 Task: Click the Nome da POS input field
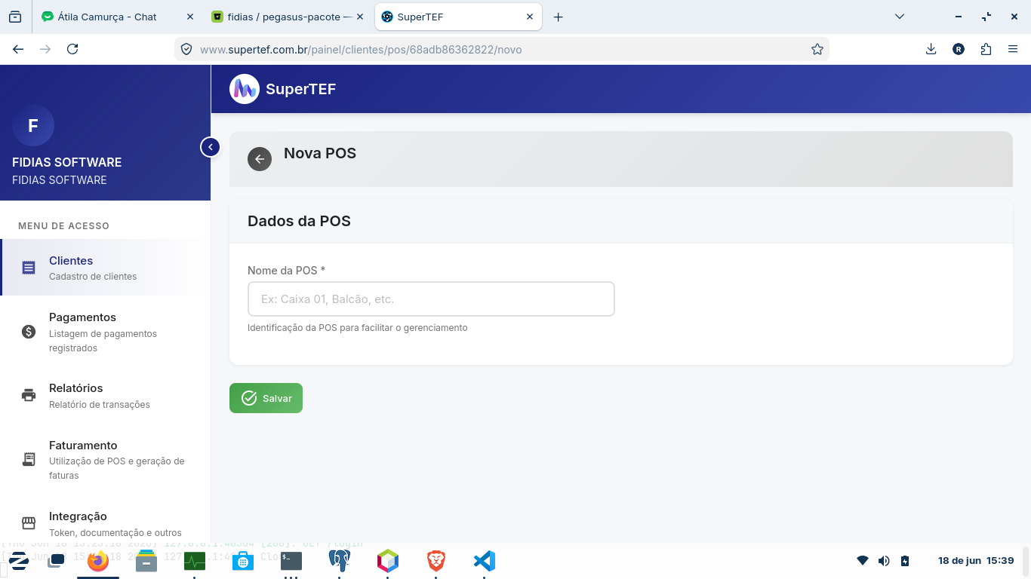coord(431,299)
